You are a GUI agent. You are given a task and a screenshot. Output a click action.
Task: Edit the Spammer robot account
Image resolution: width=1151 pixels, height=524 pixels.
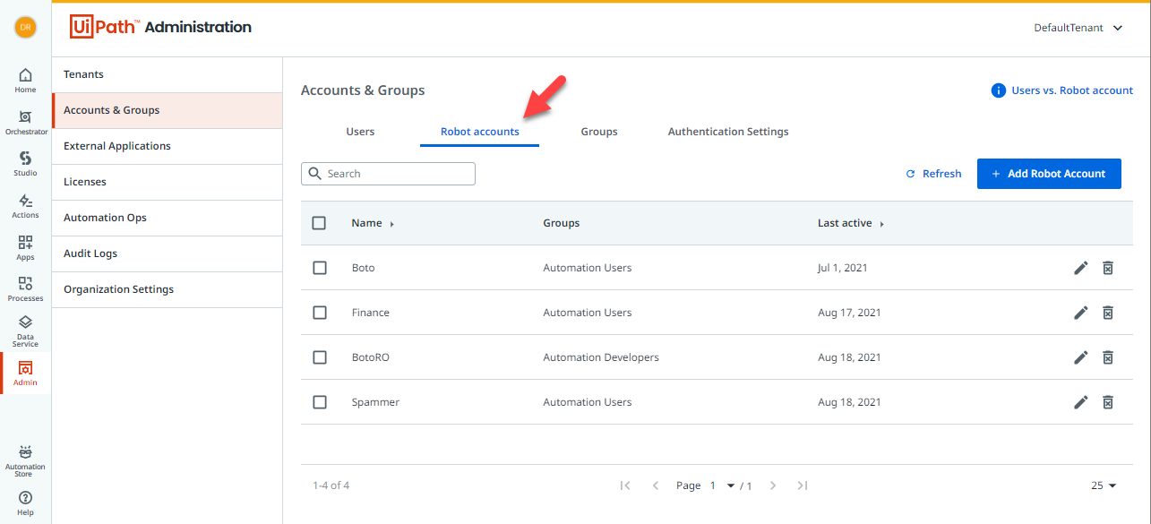[1081, 402]
